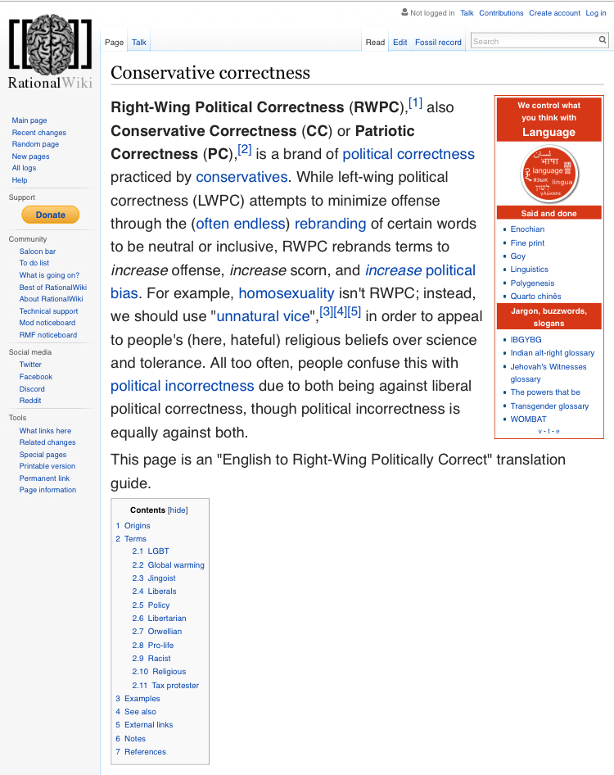The width and height of the screenshot is (614, 775).
Task: Open the political incorrectness link
Action: (x=183, y=386)
